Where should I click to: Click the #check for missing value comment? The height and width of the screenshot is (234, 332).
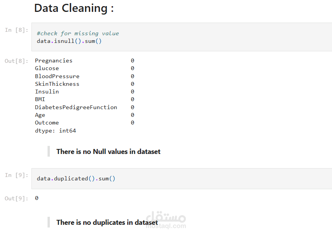(77, 33)
